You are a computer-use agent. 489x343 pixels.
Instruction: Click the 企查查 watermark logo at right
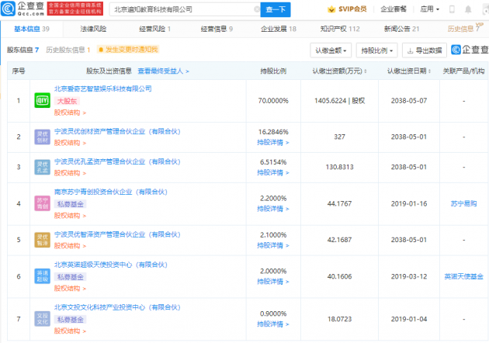coord(469,50)
